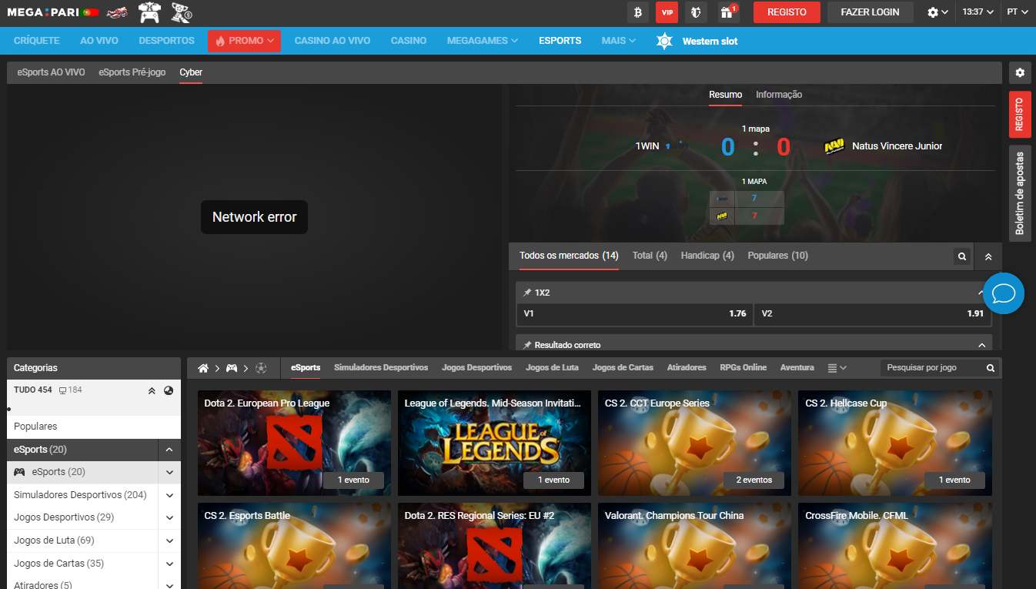
Task: Open the PT language dropdown
Action: [x=1017, y=12]
